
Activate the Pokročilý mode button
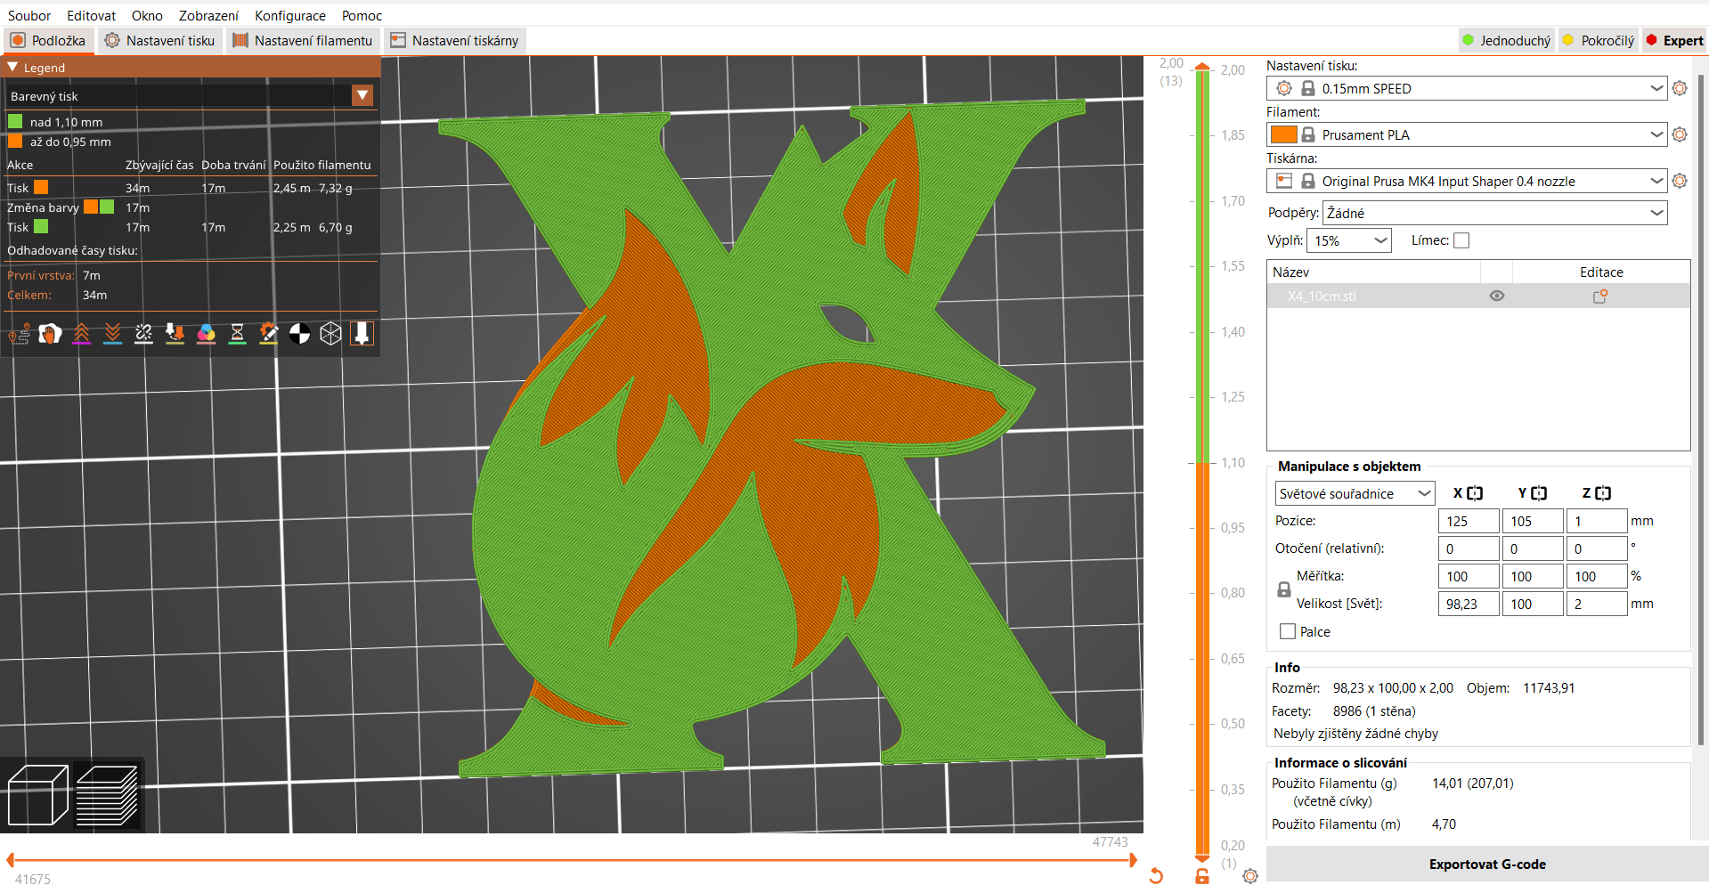(x=1598, y=40)
